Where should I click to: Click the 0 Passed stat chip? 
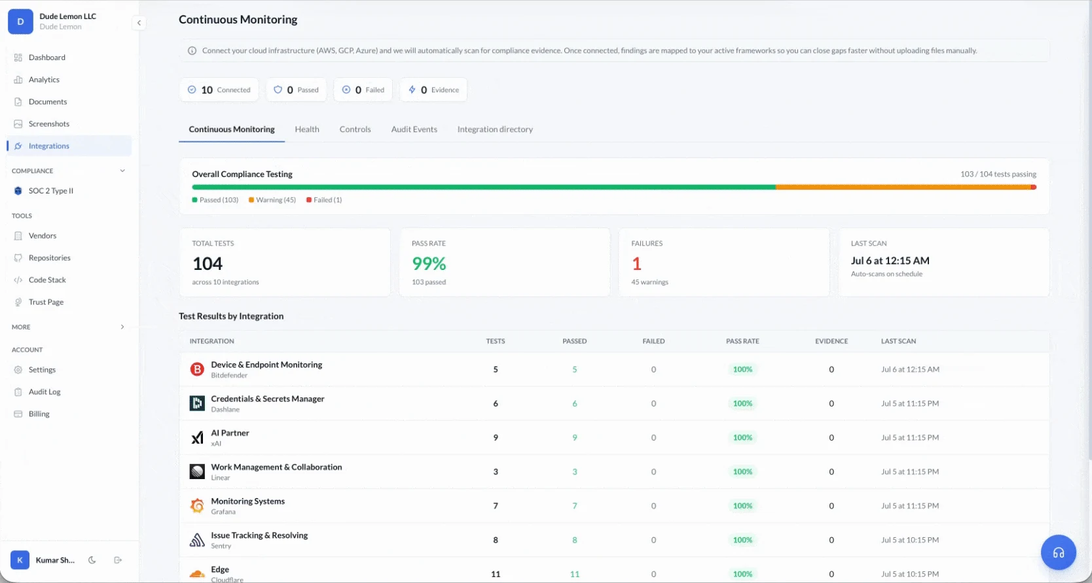coord(297,90)
